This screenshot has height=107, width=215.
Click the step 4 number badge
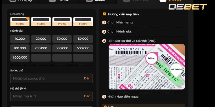coord(104,97)
